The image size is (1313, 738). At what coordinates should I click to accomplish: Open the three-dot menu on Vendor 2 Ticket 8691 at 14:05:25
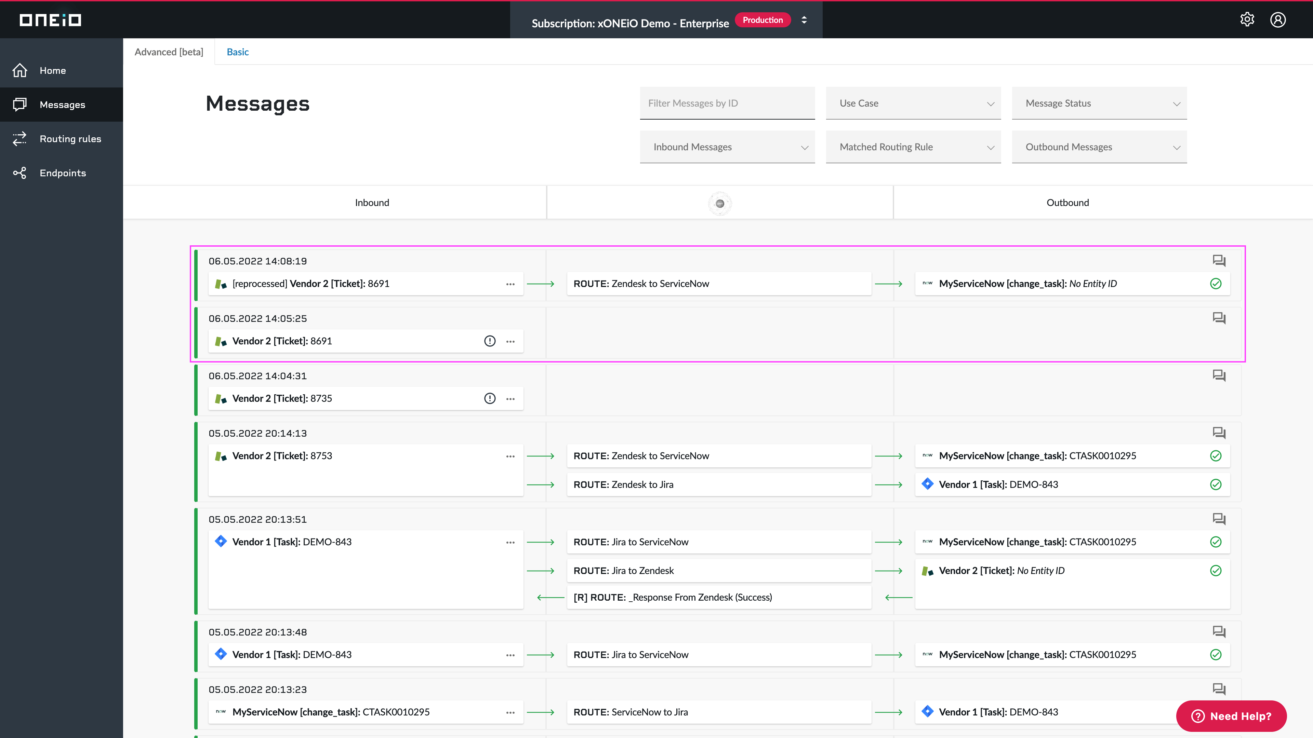(510, 341)
